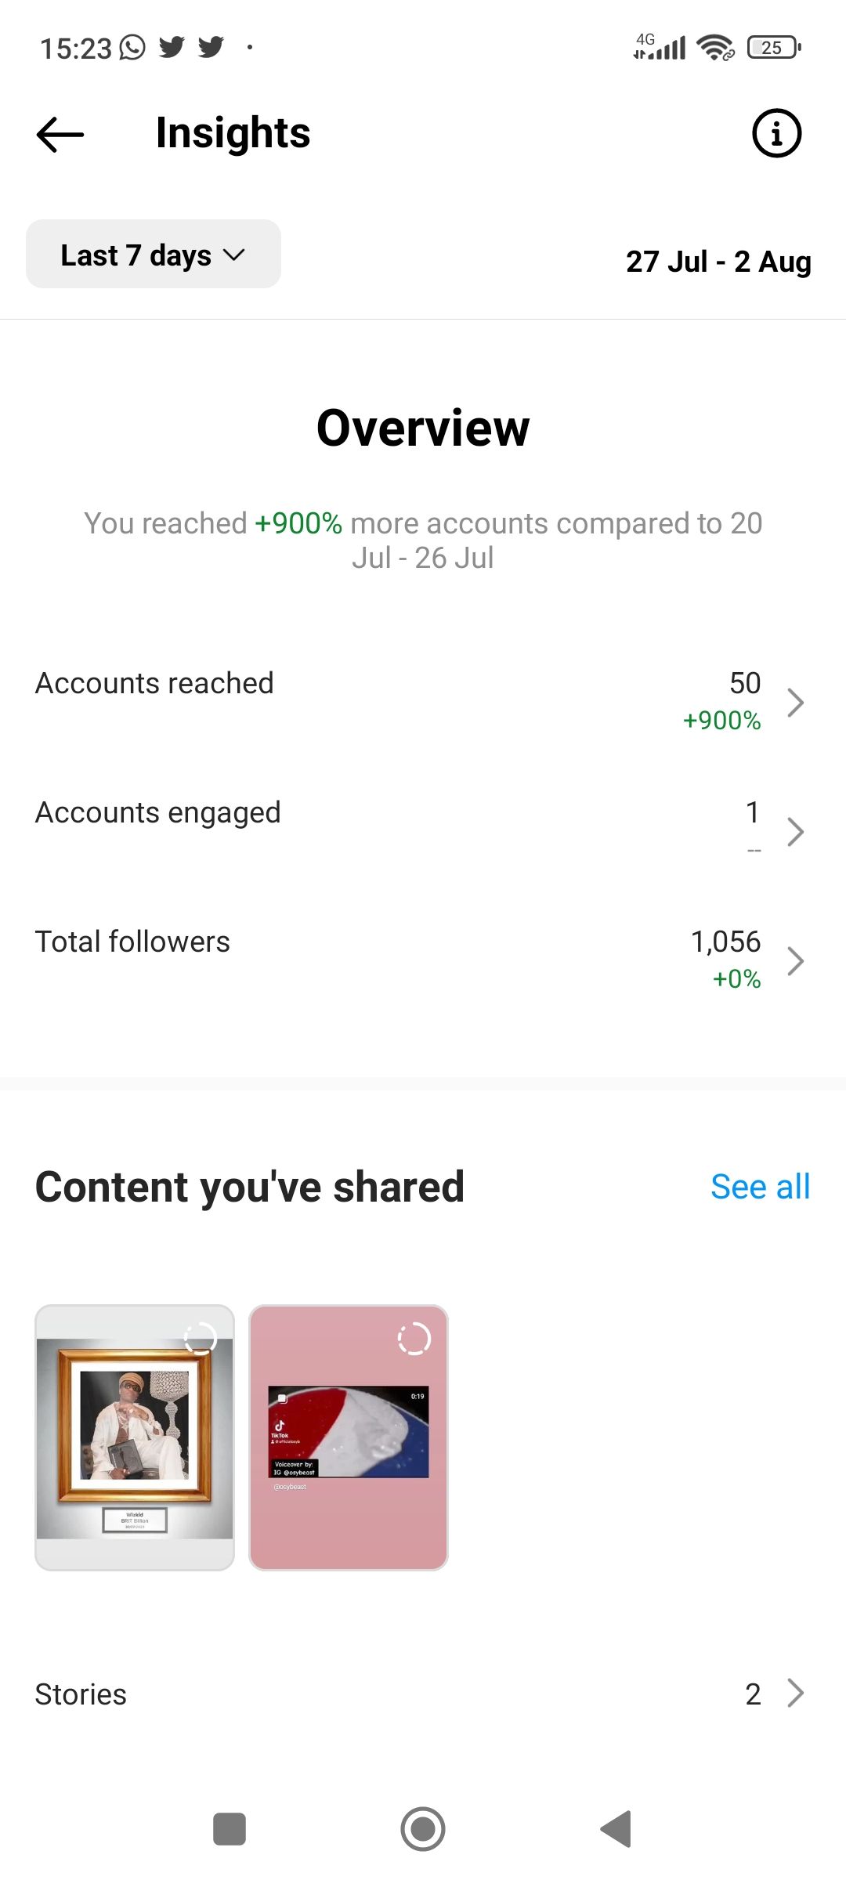846x1880 pixels.
Task: Expand Total followers details via chevron
Action: (x=796, y=960)
